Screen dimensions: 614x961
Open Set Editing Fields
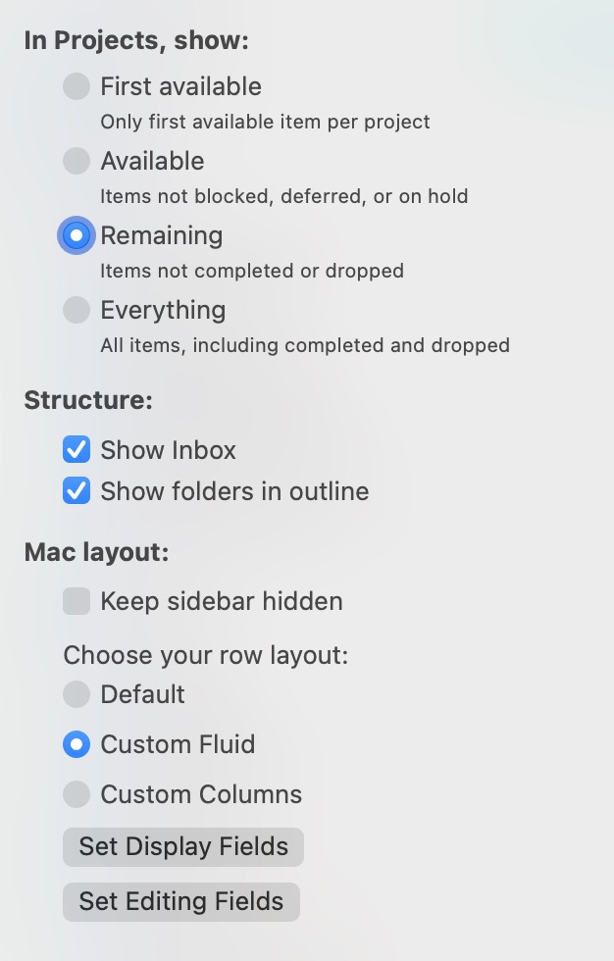(180, 900)
